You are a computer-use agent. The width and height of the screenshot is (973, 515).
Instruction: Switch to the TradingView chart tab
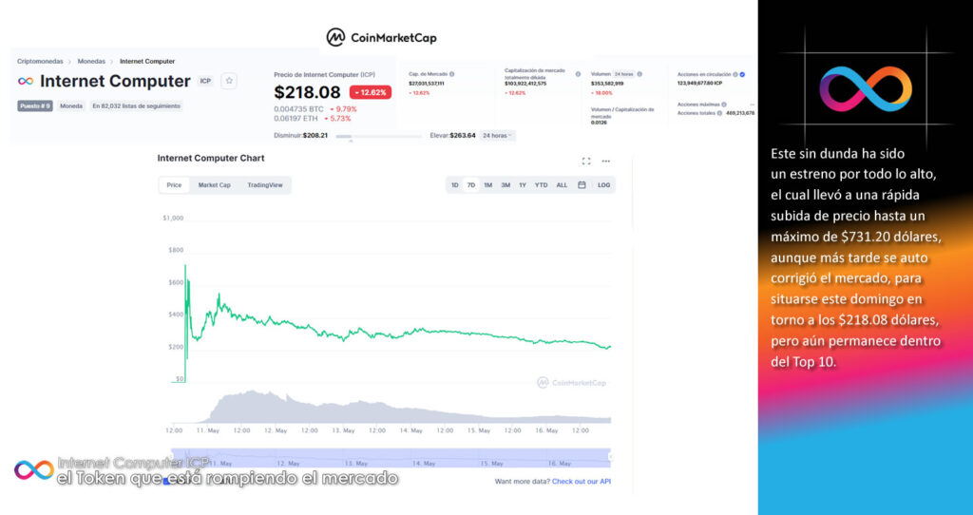point(265,185)
